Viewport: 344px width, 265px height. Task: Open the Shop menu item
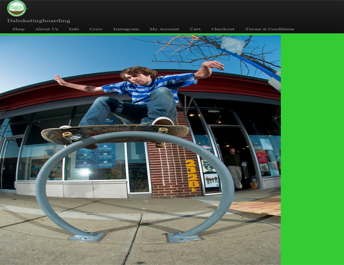coord(19,29)
